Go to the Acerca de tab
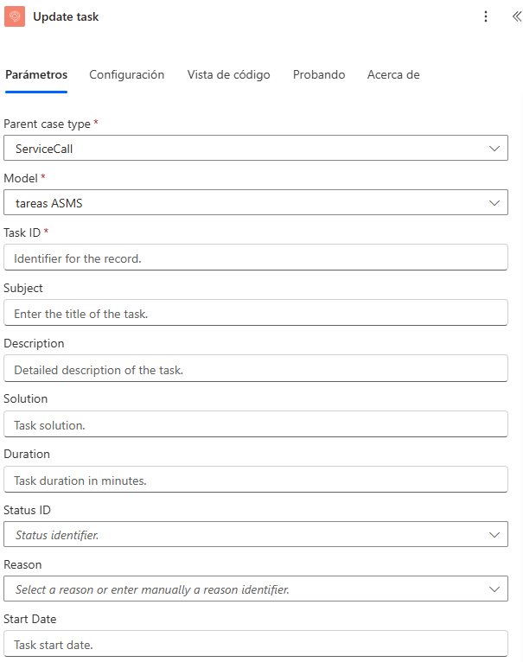 tap(393, 75)
